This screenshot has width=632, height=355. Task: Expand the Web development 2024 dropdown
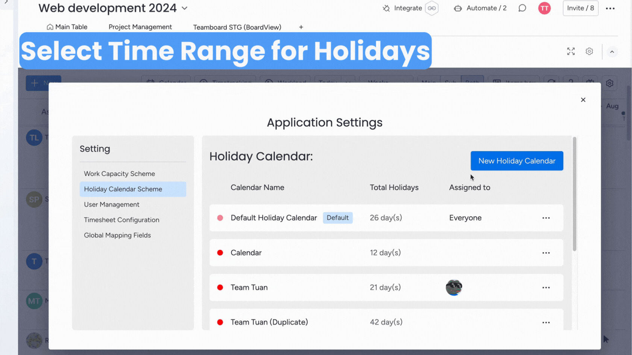(x=184, y=8)
